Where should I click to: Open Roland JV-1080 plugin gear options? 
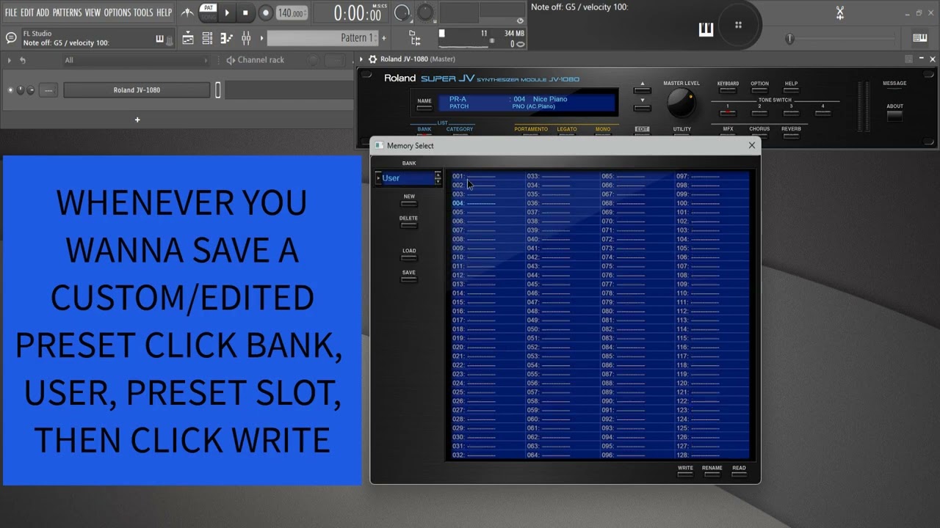point(373,59)
